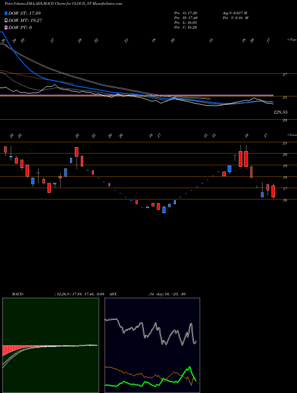Click the chart title mentioning CLOUD_ST MunafaSutra.com
The height and width of the screenshot is (393, 297).
pyautogui.click(x=63, y=4)
